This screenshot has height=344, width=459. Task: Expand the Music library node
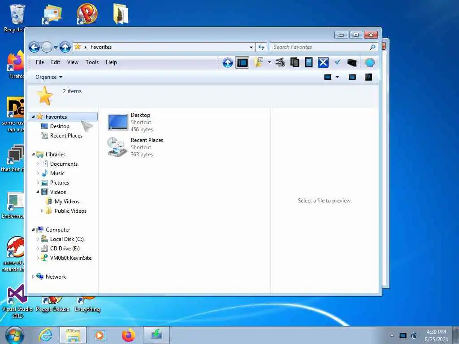click(x=38, y=173)
